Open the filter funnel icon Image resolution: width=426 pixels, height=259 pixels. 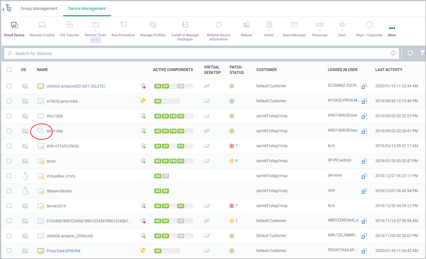(422, 53)
